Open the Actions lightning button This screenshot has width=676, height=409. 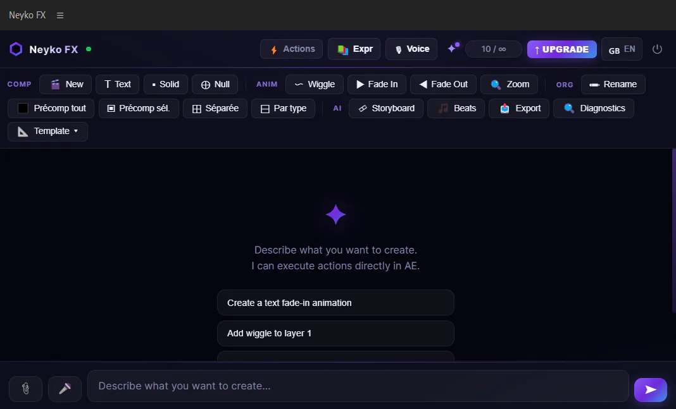(x=291, y=49)
